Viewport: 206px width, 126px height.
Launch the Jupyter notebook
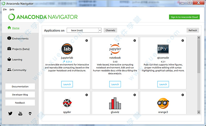115,84
